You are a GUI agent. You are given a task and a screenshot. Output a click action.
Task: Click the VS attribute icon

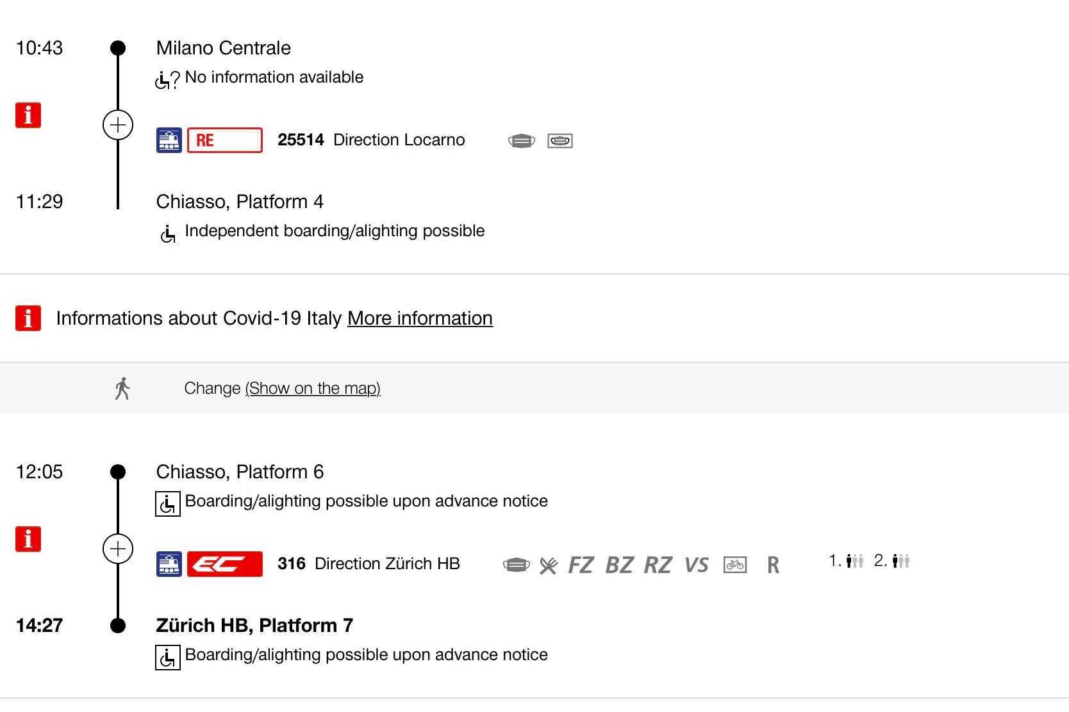[697, 565]
